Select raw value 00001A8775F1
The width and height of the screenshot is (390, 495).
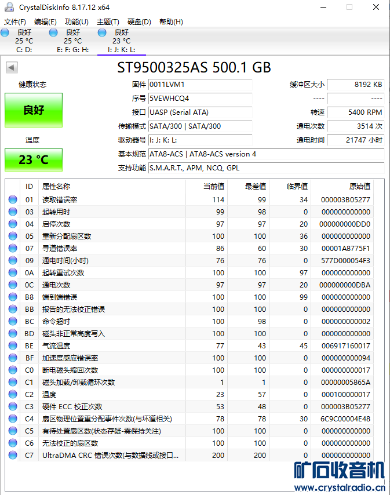pos(346,249)
